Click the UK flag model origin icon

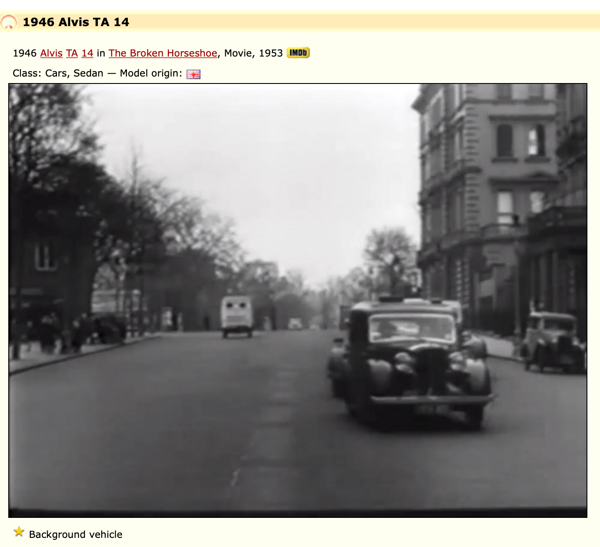tap(193, 74)
